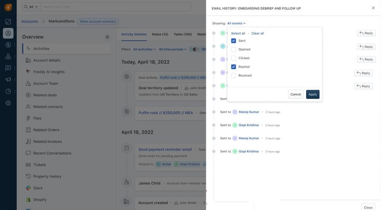Open the Reports pie chart sidebar icon
Screen dimensions: 381x210
click(x=8, y=91)
